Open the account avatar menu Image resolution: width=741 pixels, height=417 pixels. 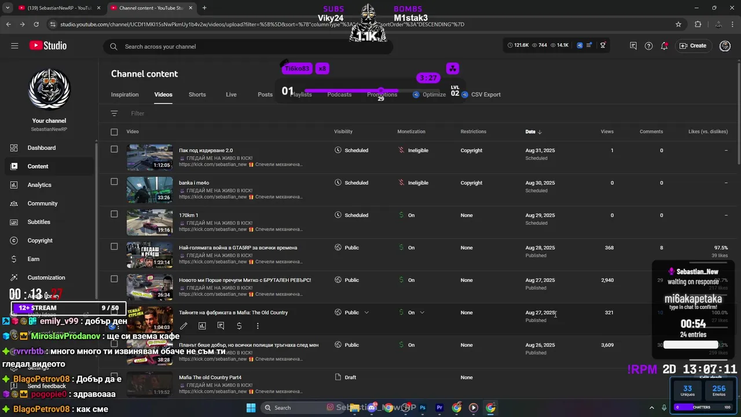[x=725, y=46]
